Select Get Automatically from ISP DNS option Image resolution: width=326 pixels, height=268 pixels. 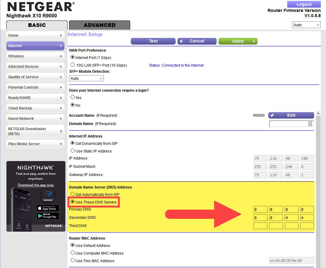72,194
